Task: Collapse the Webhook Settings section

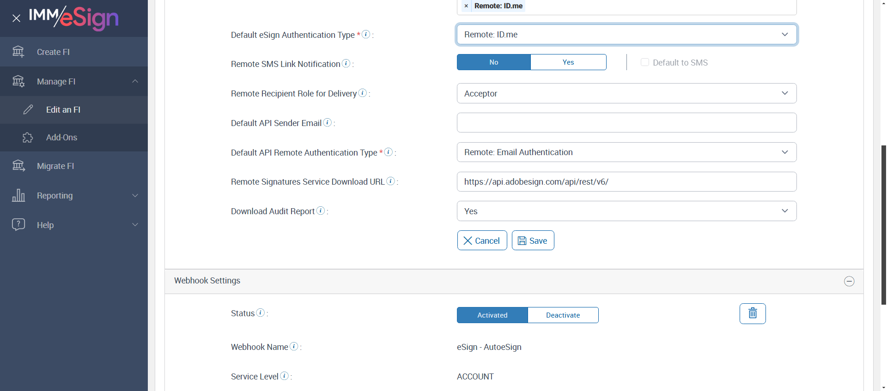Action: tap(849, 281)
